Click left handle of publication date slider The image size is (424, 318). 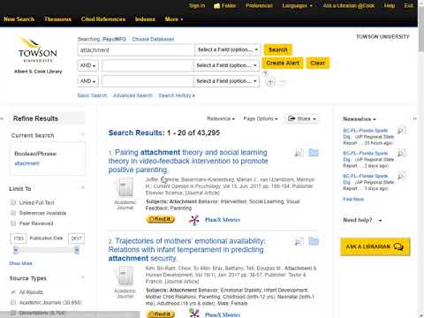(16, 250)
